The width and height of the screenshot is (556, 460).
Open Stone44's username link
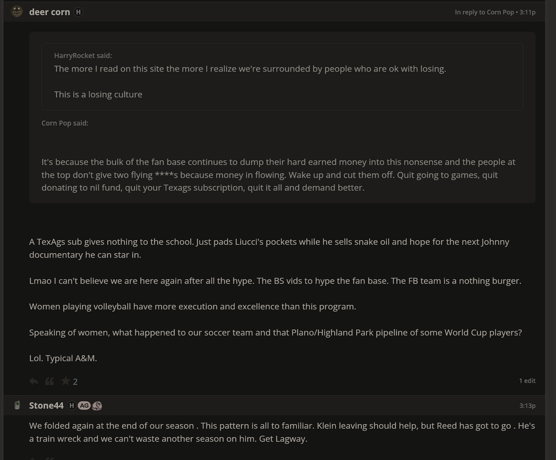pyautogui.click(x=46, y=405)
